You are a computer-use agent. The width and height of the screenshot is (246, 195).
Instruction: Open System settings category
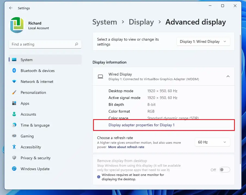point(45,60)
